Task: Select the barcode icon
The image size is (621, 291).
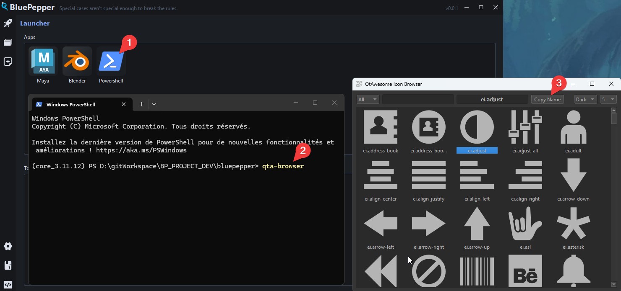Action: (477, 270)
